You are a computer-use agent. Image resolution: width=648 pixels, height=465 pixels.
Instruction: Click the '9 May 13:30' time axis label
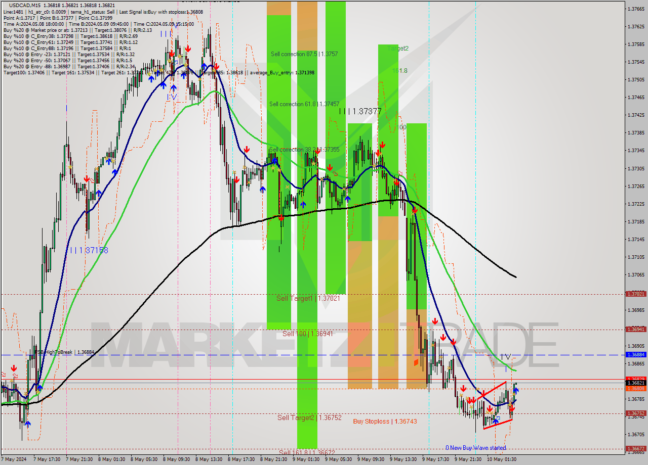pos(403,459)
